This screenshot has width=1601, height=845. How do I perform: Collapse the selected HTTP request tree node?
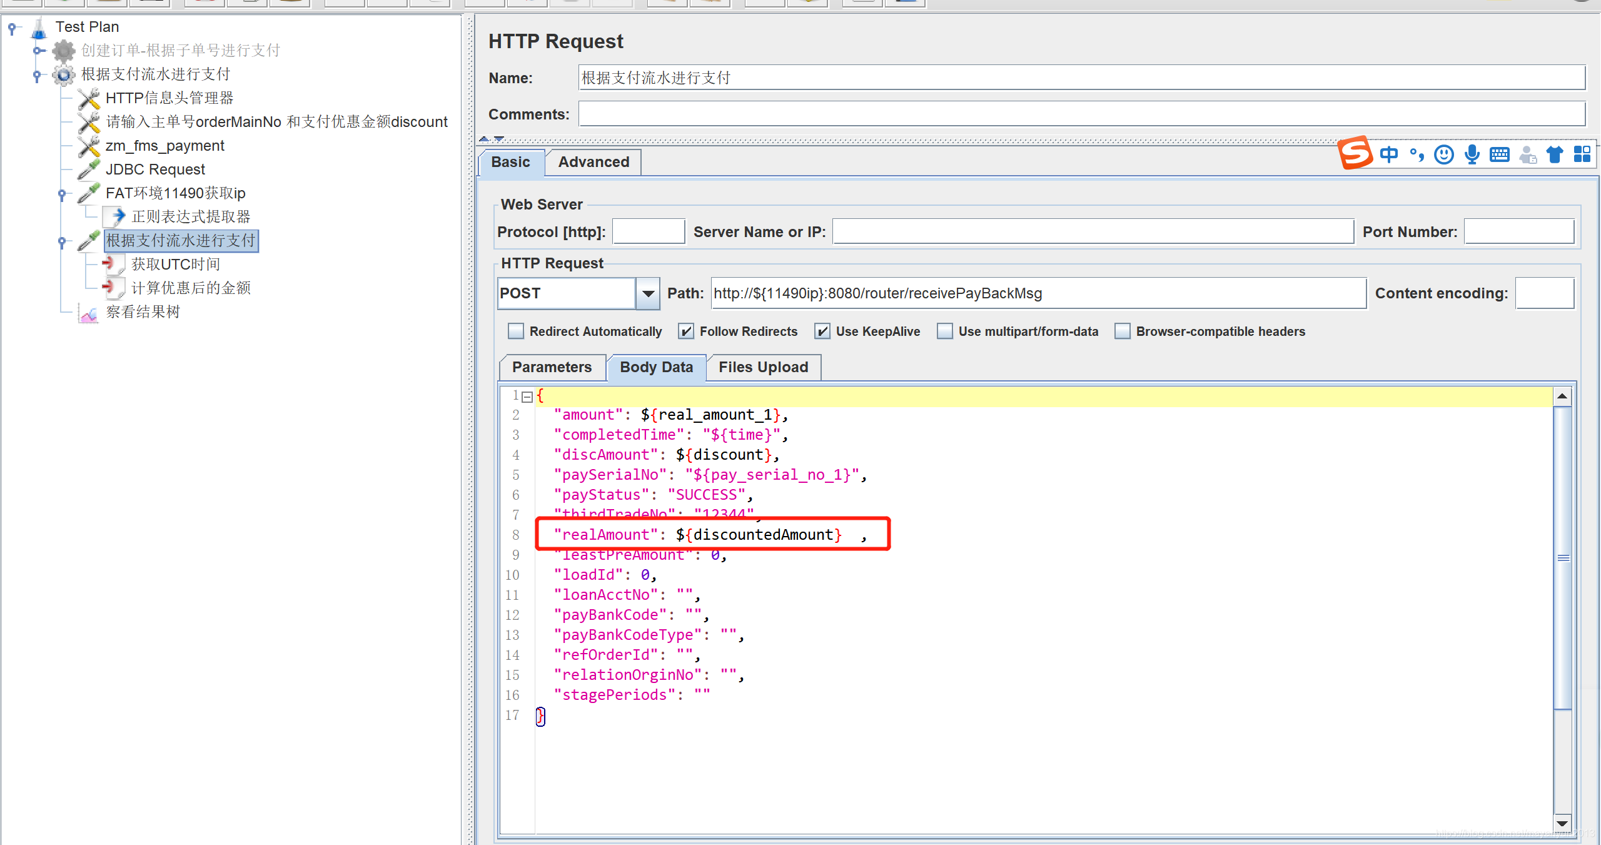point(62,241)
